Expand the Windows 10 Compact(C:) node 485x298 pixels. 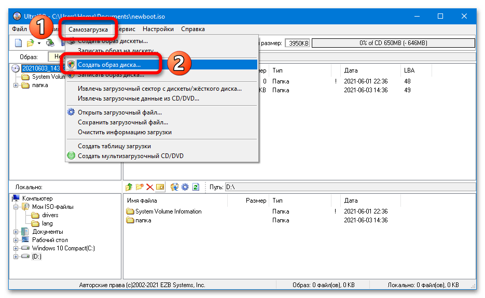tap(16, 249)
